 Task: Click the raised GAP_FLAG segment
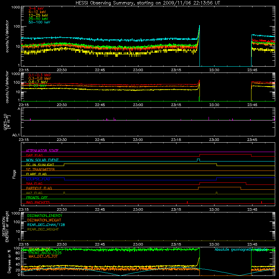pyautogui.click(x=225, y=154)
